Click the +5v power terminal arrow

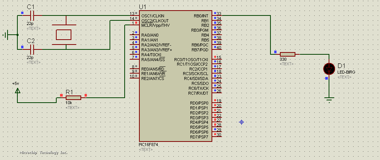coord(17,91)
